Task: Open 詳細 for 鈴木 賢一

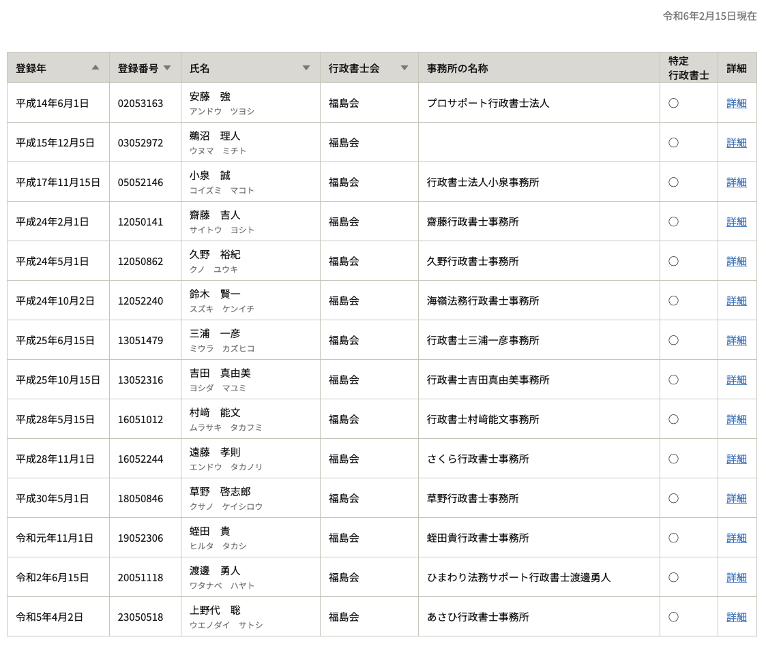Action: coord(736,301)
